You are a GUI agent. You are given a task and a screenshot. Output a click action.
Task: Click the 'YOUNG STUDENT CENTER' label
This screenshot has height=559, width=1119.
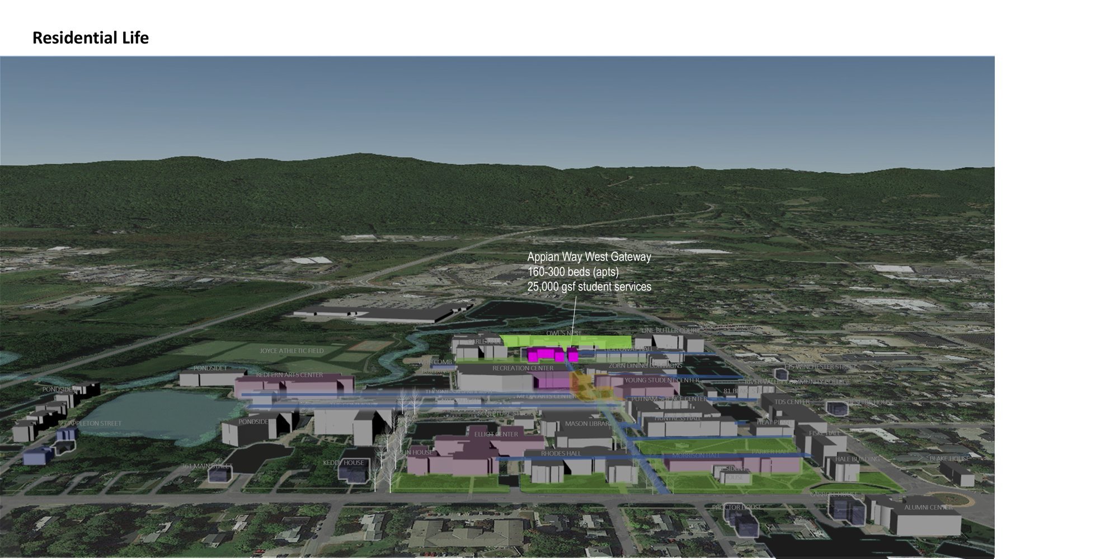pos(662,380)
